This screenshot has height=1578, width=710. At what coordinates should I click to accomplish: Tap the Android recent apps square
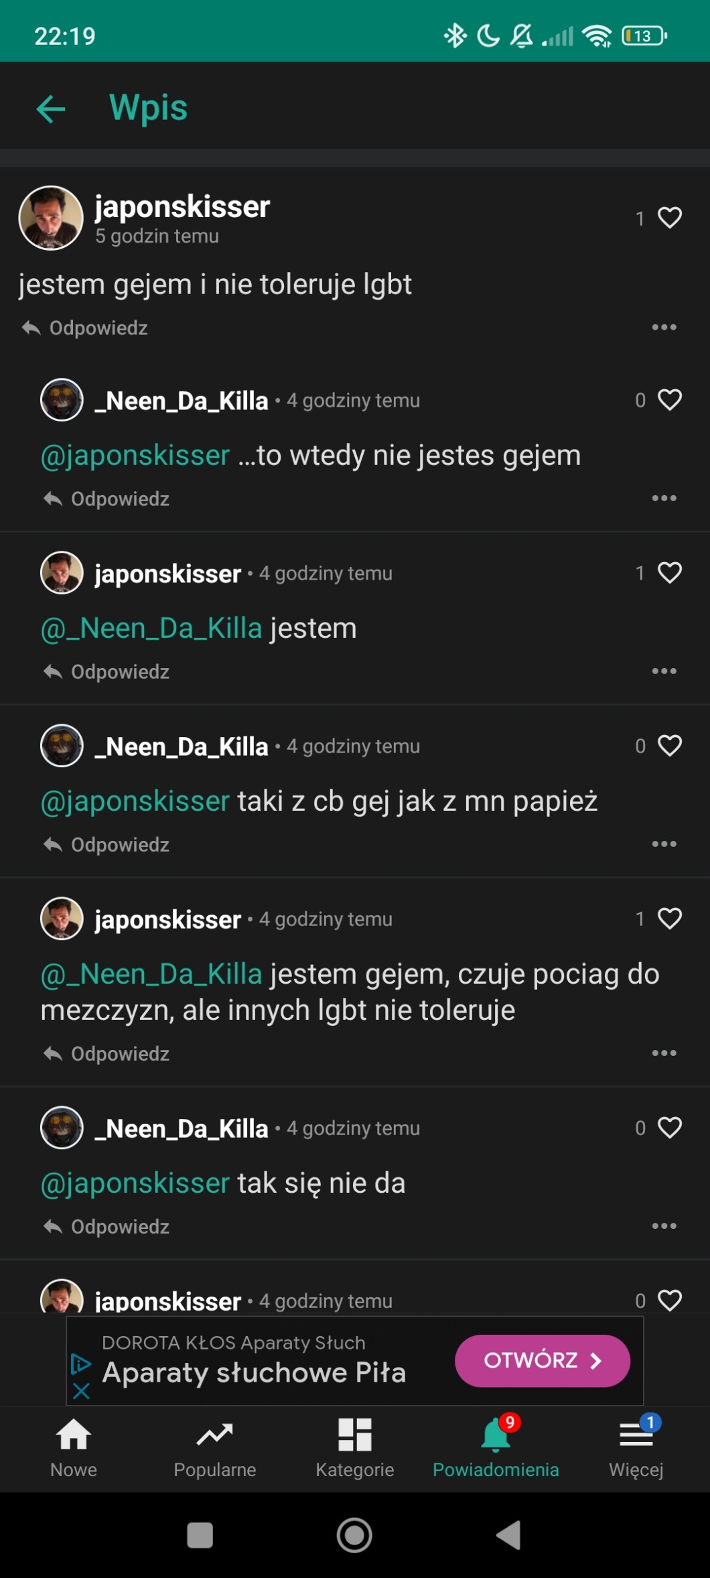coord(200,1535)
